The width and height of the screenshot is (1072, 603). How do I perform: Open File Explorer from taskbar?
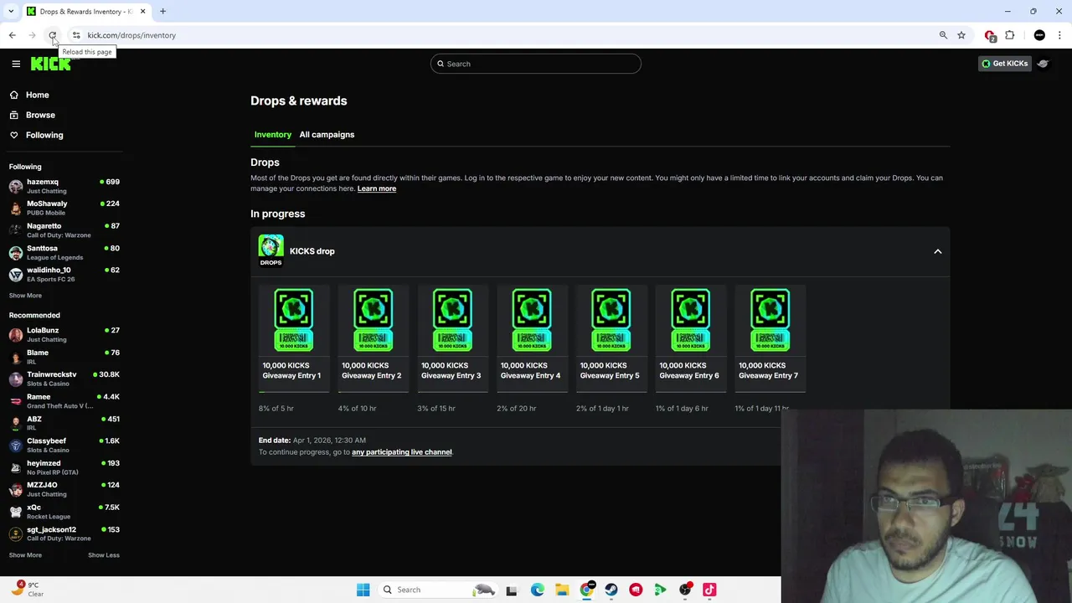click(562, 590)
